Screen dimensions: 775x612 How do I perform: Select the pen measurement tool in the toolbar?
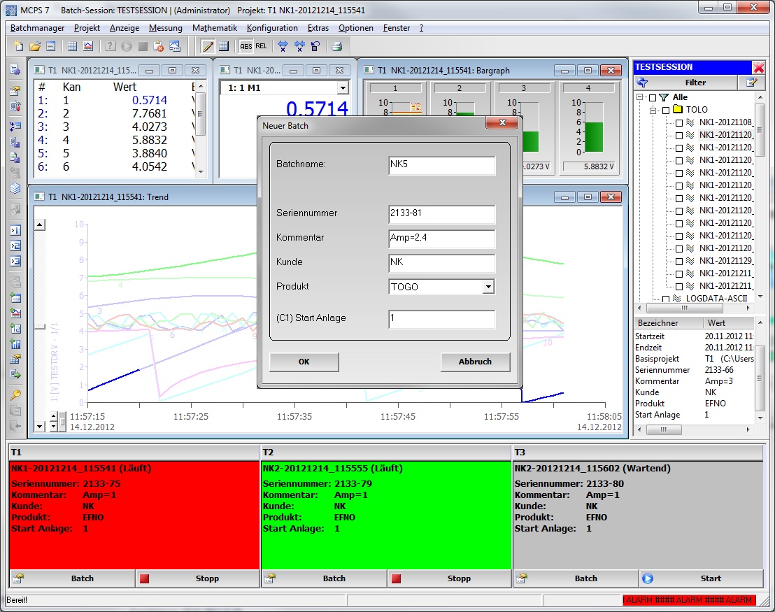pos(208,45)
